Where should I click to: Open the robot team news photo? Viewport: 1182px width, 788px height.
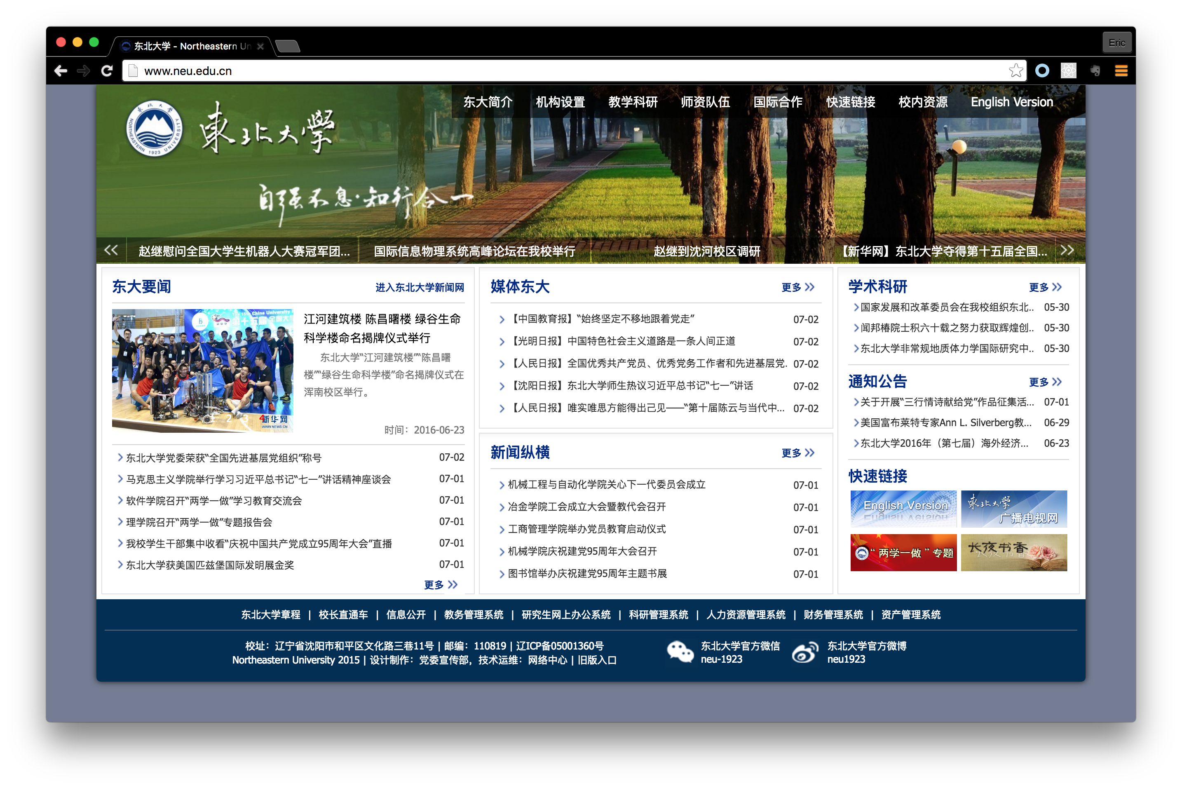click(202, 371)
